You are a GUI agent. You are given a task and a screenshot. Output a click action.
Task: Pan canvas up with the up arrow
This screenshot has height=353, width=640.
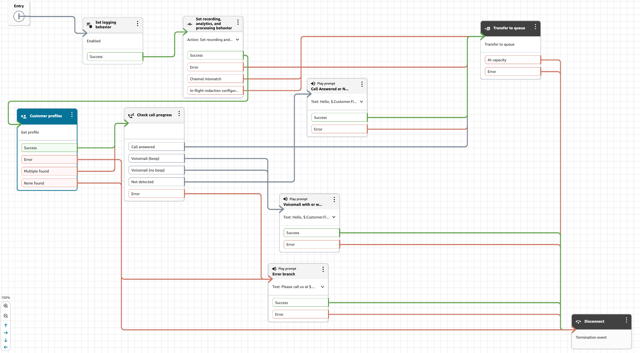tap(6, 325)
